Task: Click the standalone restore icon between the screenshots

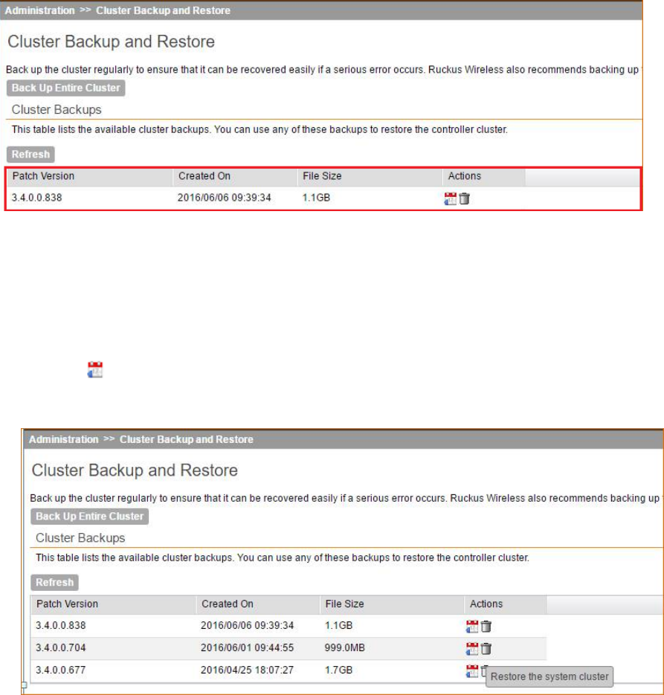Action: (95, 369)
